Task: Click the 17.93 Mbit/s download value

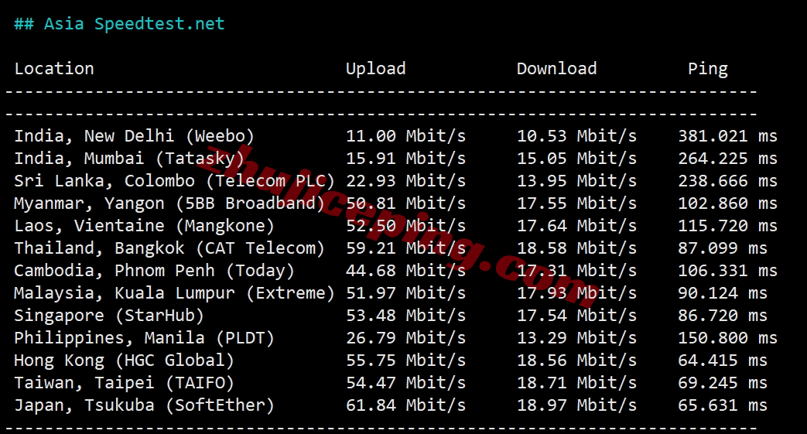Action: [x=576, y=293]
